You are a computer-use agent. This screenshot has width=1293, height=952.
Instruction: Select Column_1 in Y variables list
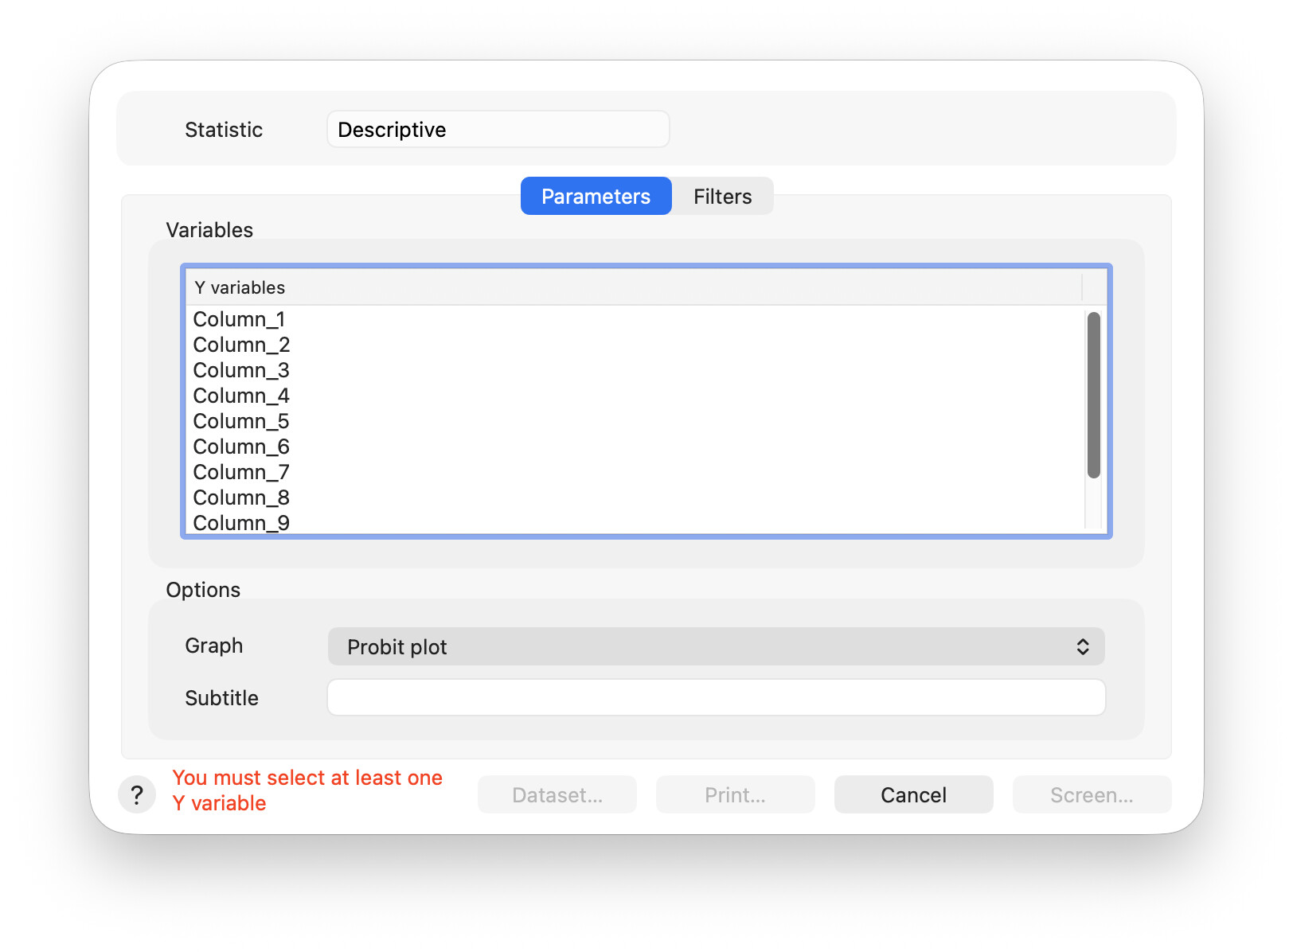(x=635, y=319)
